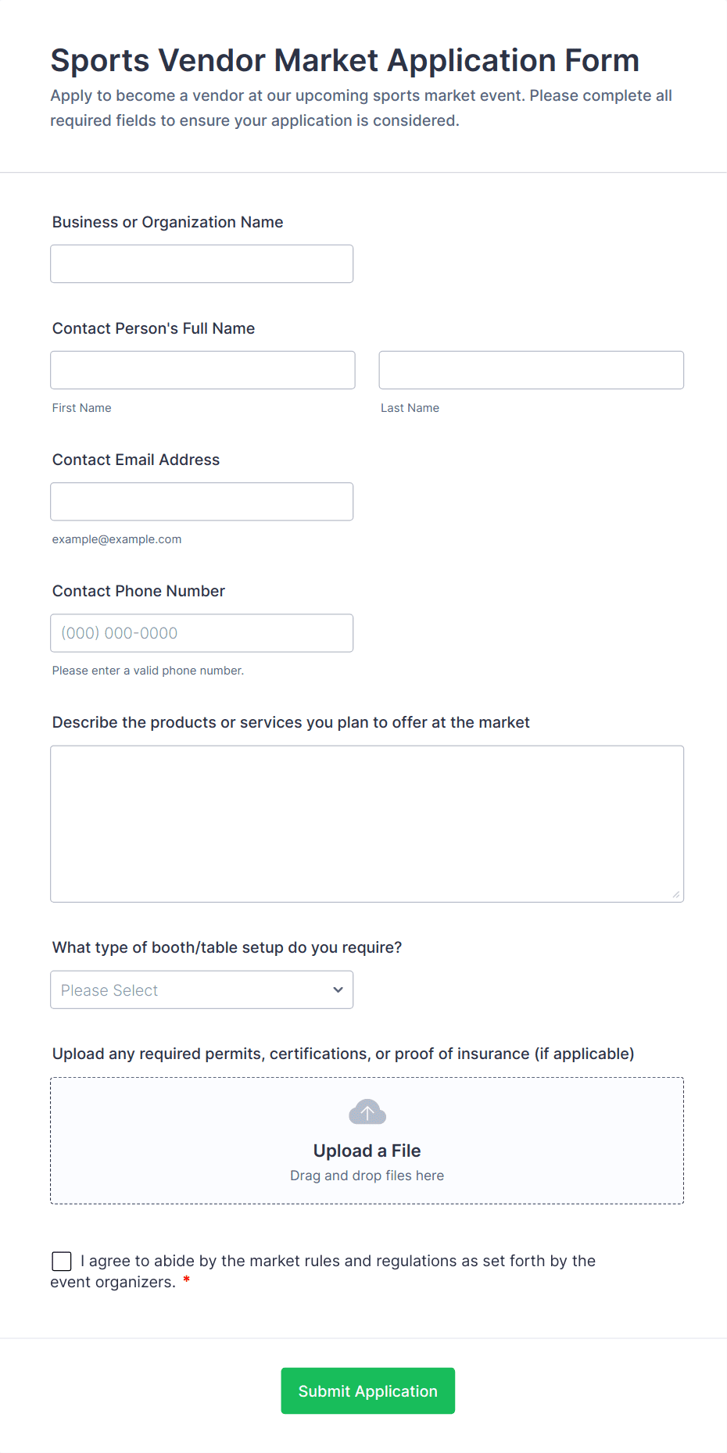
Task: Click the Sports Vendor Market Application Form heading
Action: (x=345, y=60)
